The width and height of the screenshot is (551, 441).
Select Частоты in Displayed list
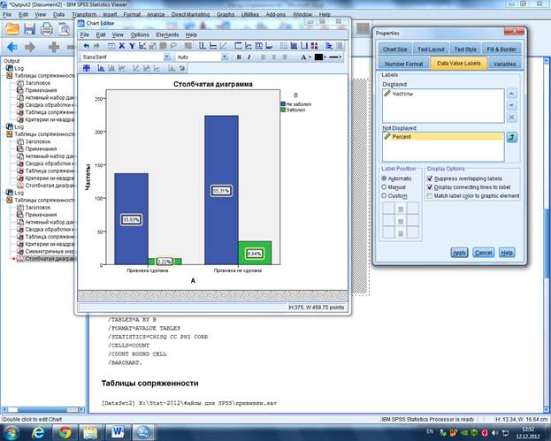pyautogui.click(x=443, y=94)
